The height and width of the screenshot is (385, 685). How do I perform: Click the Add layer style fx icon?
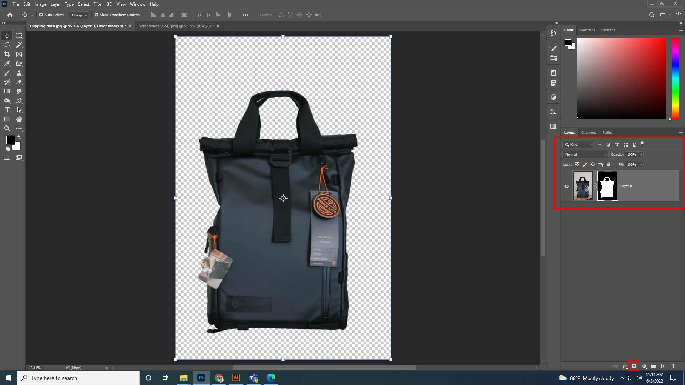click(x=625, y=366)
